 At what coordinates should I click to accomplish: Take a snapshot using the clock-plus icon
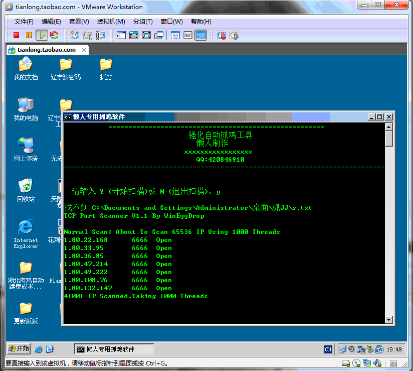coord(75,35)
